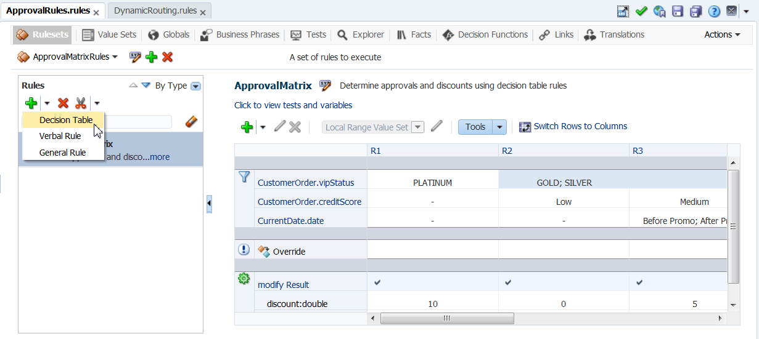Click the globe with bookmark icon

(x=660, y=11)
